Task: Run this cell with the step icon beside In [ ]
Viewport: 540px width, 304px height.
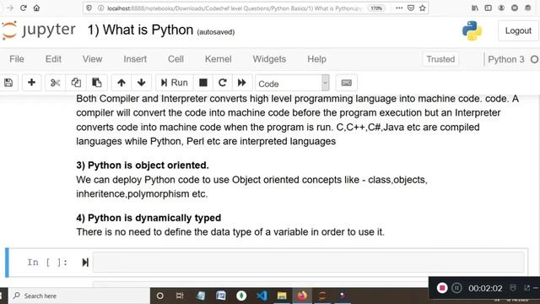Action: pyautogui.click(x=85, y=263)
